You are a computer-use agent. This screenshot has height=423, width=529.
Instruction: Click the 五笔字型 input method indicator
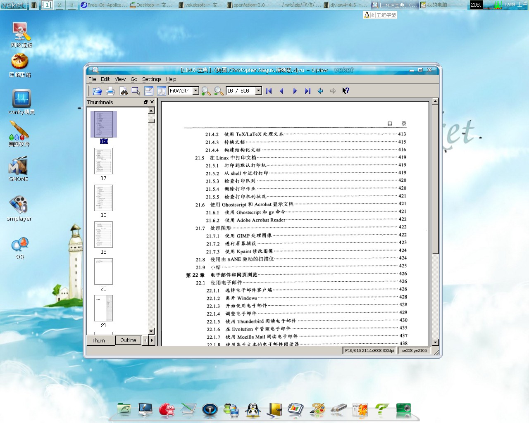[380, 15]
